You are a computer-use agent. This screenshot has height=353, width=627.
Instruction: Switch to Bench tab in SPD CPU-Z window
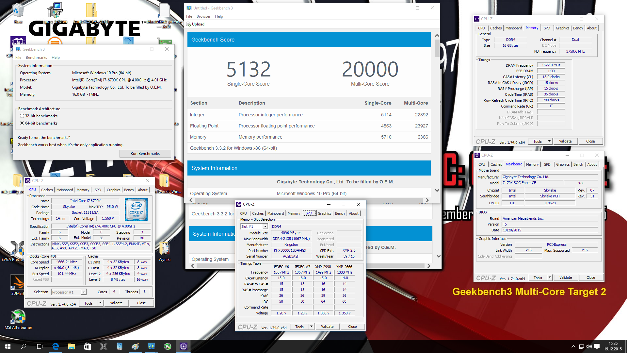click(x=340, y=213)
